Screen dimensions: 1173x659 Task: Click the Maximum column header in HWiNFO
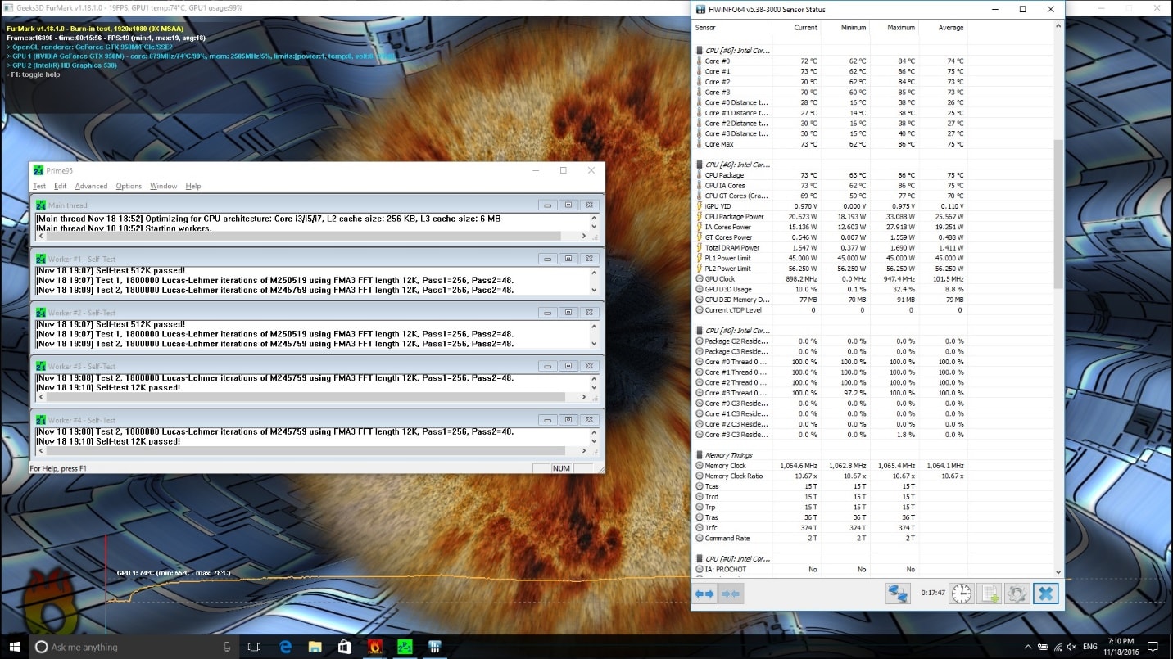(900, 28)
